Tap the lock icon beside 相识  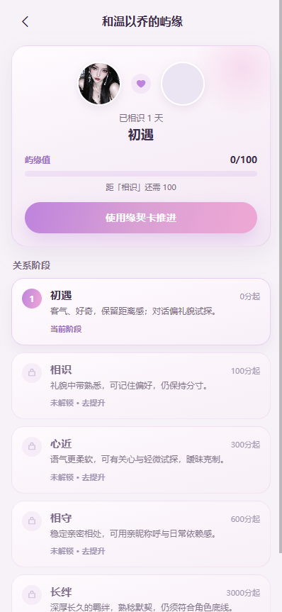point(32,373)
